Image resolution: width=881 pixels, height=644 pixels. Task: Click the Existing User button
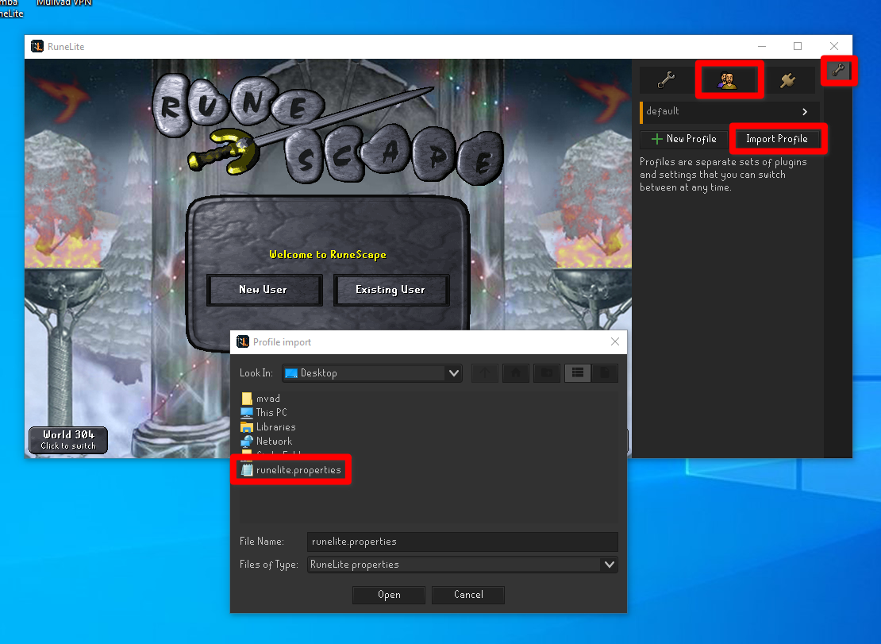tap(391, 290)
